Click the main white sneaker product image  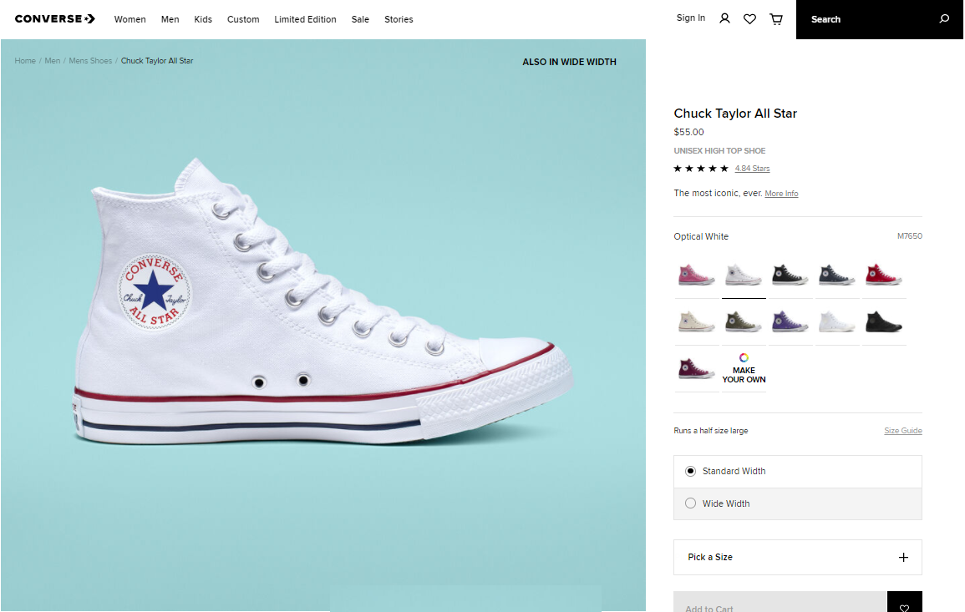(323, 301)
